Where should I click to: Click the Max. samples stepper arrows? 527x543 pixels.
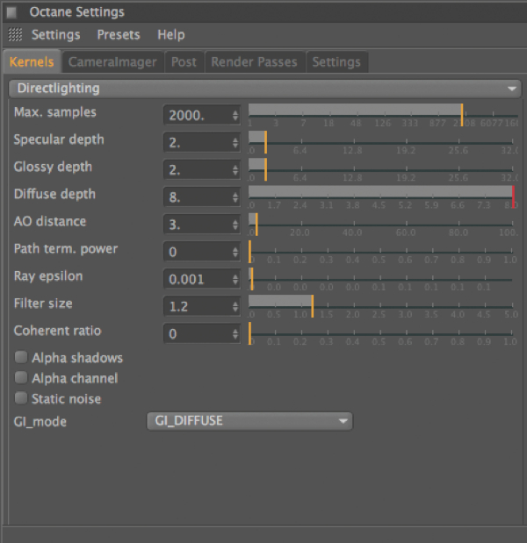click(235, 115)
